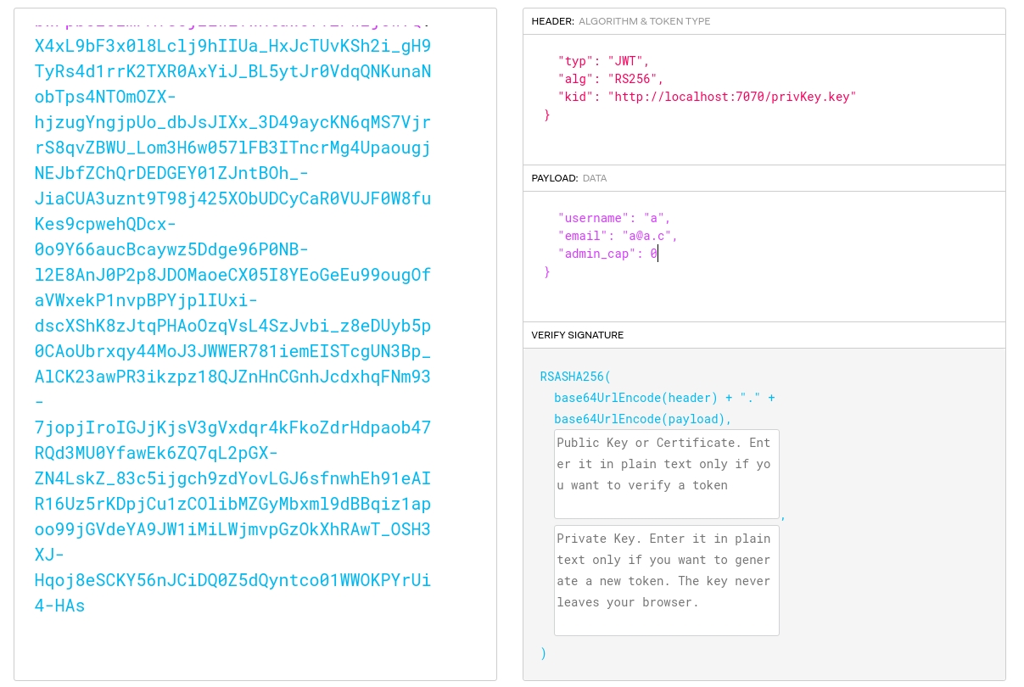Click the "RS256" algorithm value in header
Image resolution: width=1024 pixels, height=687 pixels.
tap(632, 79)
